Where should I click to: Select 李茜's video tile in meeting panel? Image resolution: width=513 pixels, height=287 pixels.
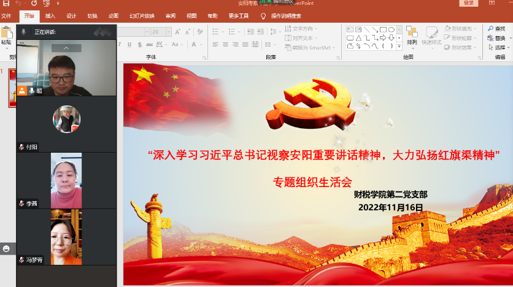point(66,180)
